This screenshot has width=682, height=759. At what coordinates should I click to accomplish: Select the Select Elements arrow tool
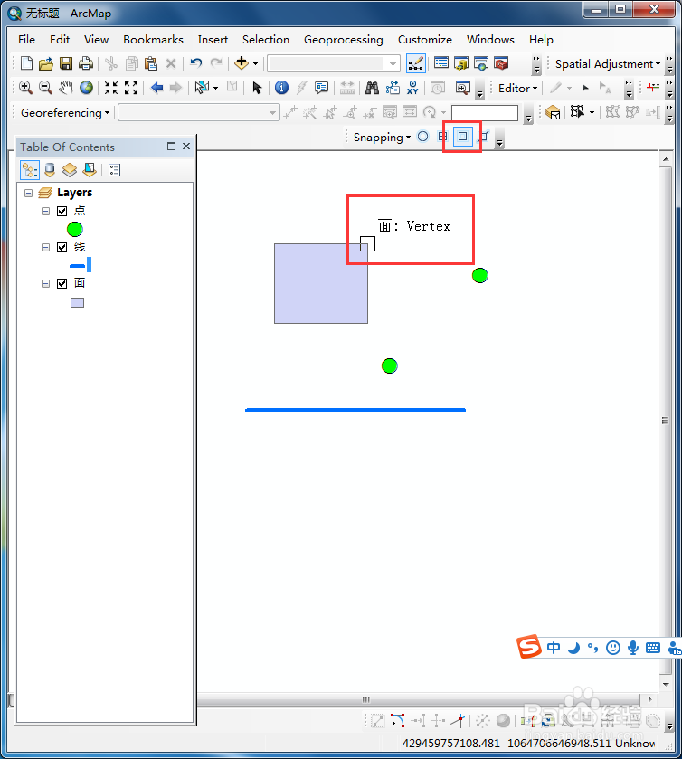257,88
